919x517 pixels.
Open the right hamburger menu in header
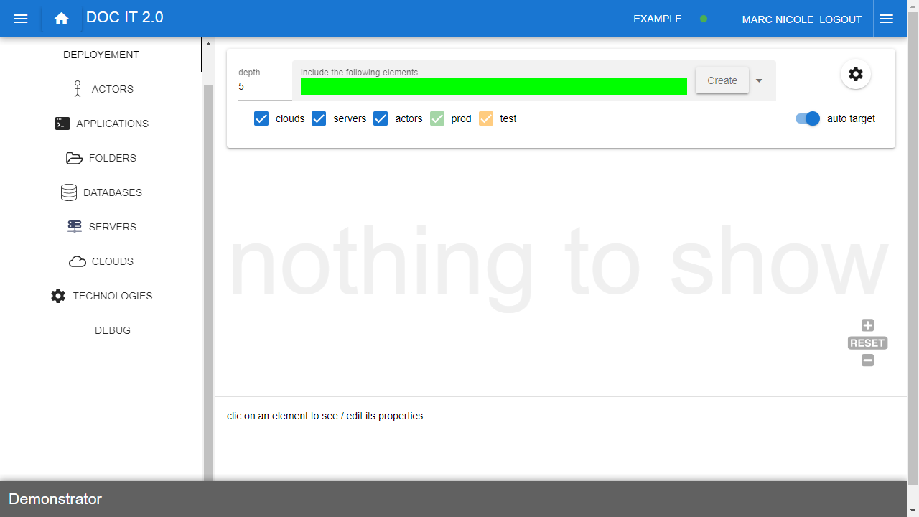click(x=886, y=19)
